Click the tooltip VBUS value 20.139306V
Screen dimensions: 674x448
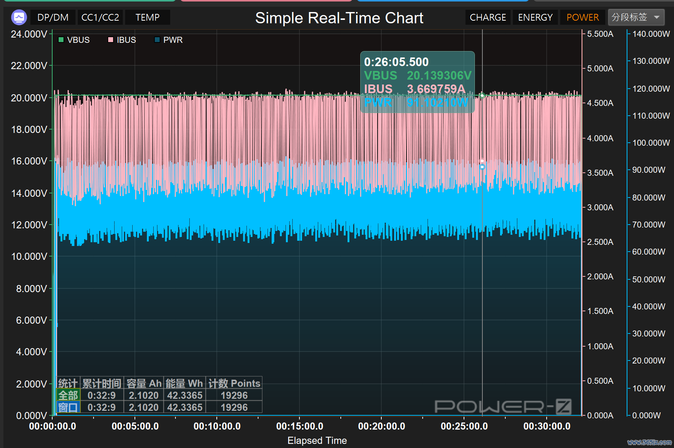[x=439, y=75]
